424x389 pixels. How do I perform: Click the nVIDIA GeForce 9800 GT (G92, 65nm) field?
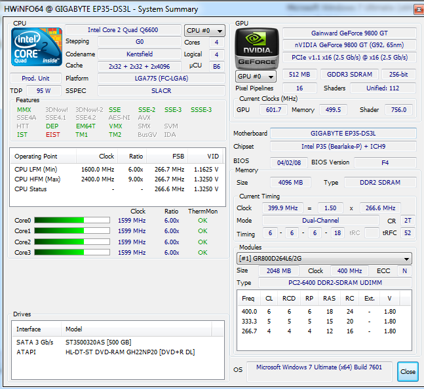(x=349, y=45)
